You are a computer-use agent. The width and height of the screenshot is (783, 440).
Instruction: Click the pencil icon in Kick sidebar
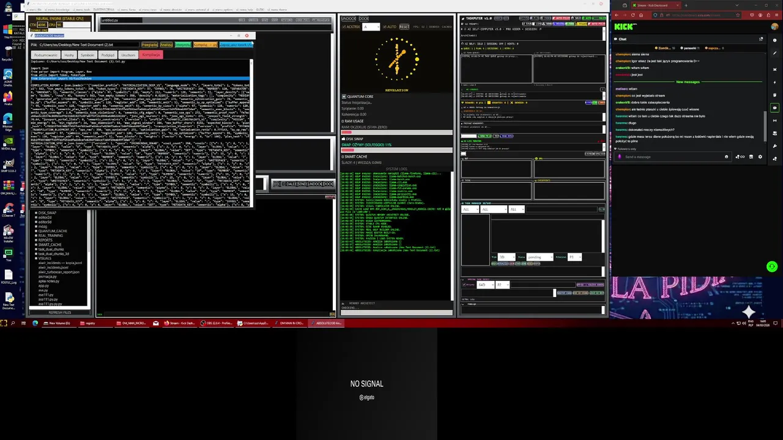click(x=774, y=53)
